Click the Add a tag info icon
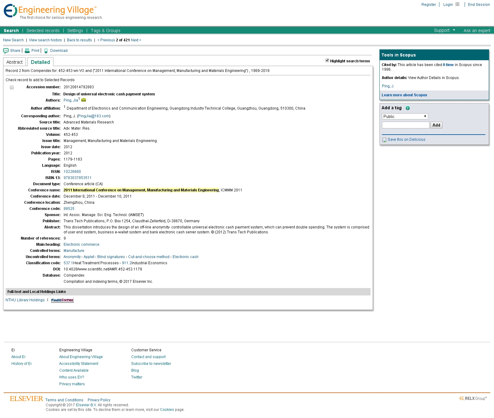The width and height of the screenshot is (494, 418). coord(408,108)
